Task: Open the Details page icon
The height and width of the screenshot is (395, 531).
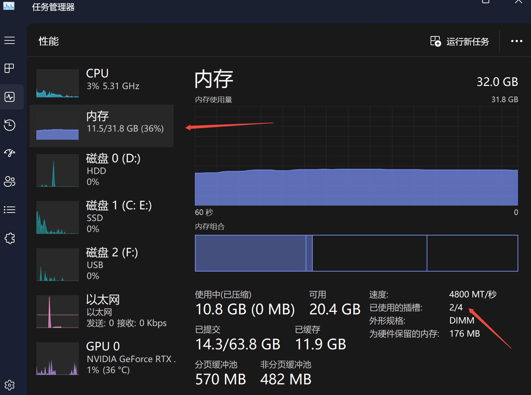Action: point(10,210)
